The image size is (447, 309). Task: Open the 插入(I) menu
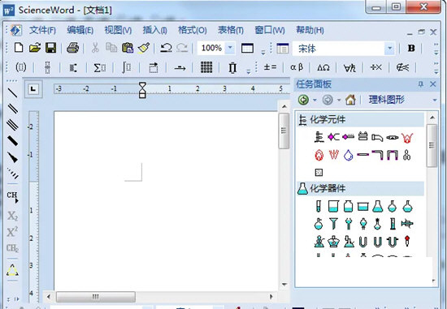[154, 30]
